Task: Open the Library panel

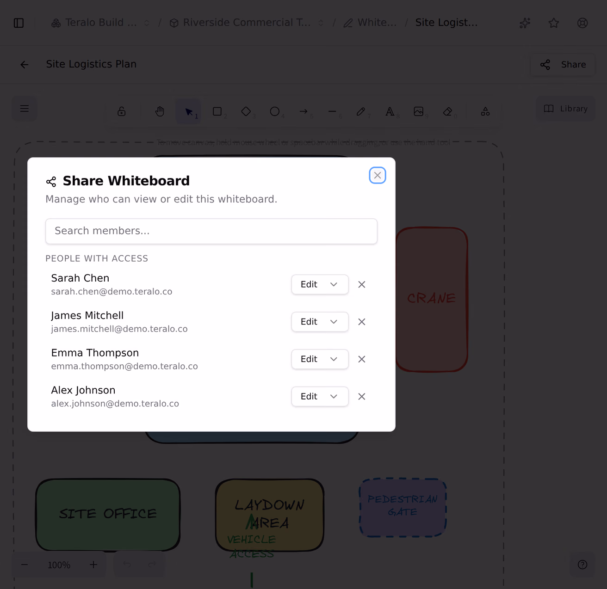Action: pos(565,109)
